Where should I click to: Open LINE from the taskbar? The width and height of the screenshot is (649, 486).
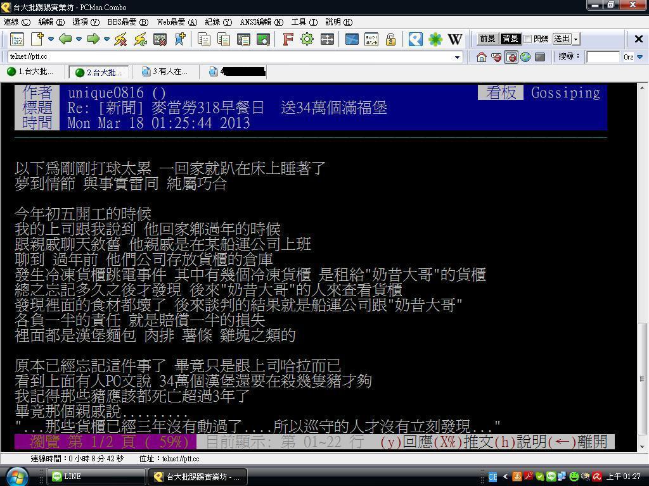pyautogui.click(x=96, y=477)
